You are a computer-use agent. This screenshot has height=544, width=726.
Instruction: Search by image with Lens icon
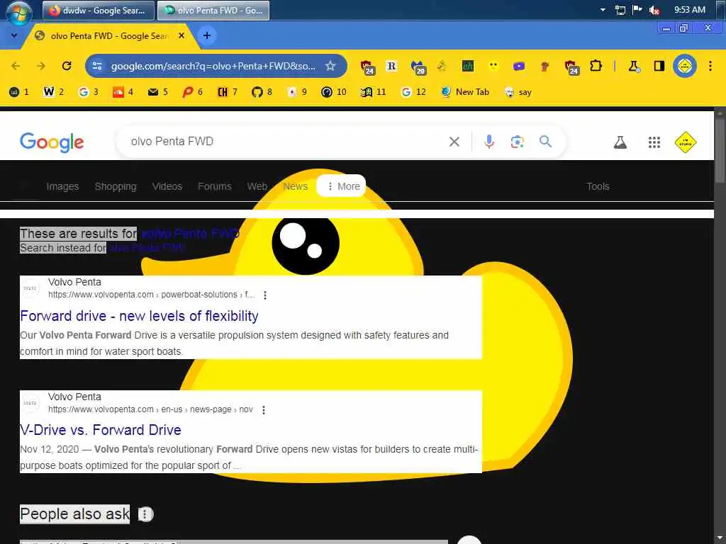(x=517, y=142)
